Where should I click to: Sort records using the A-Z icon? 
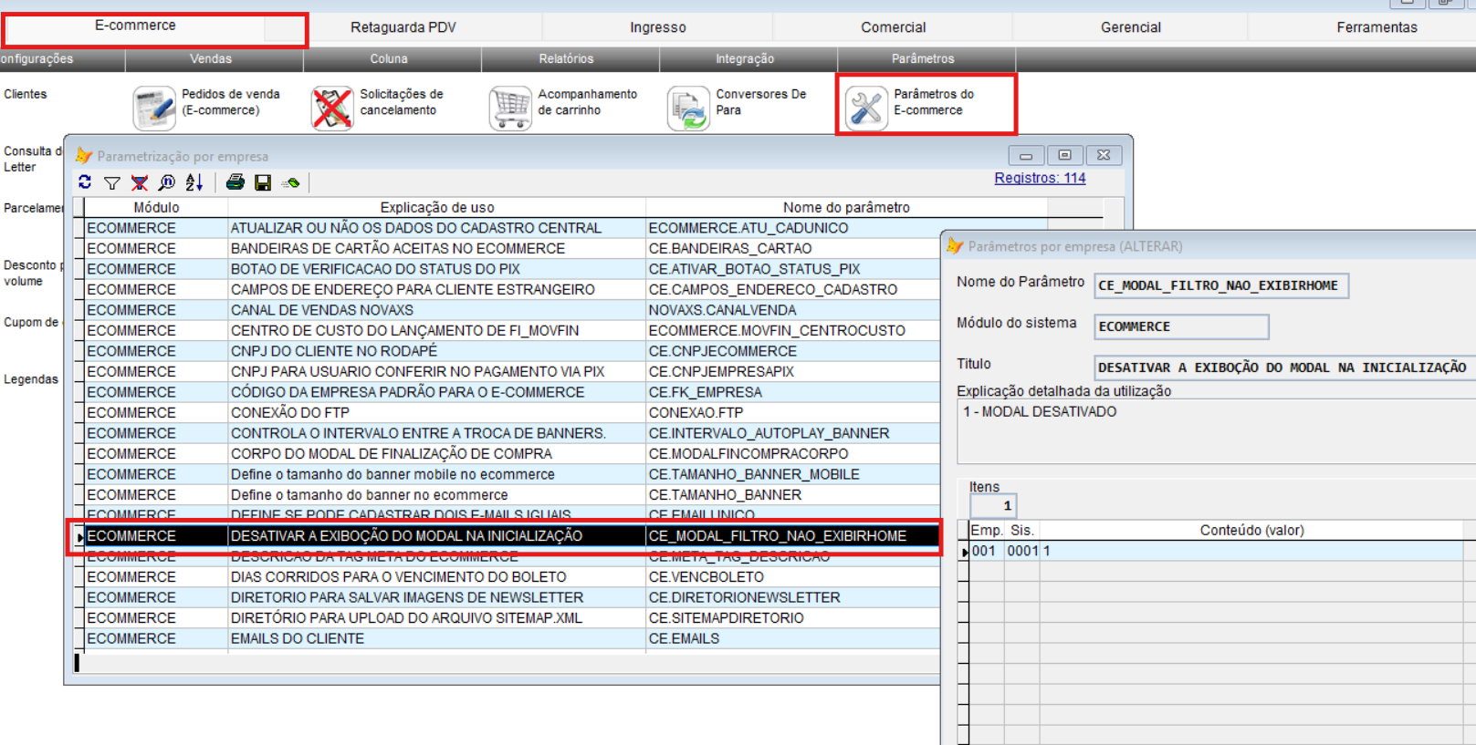click(194, 183)
